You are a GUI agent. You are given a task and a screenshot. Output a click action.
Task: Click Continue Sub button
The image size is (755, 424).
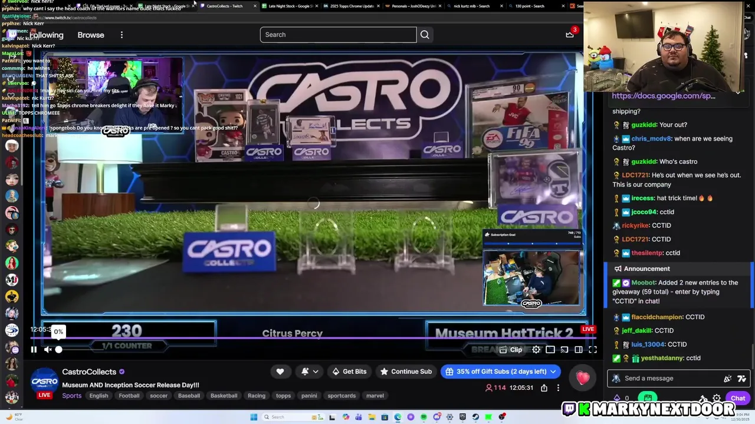click(x=406, y=372)
